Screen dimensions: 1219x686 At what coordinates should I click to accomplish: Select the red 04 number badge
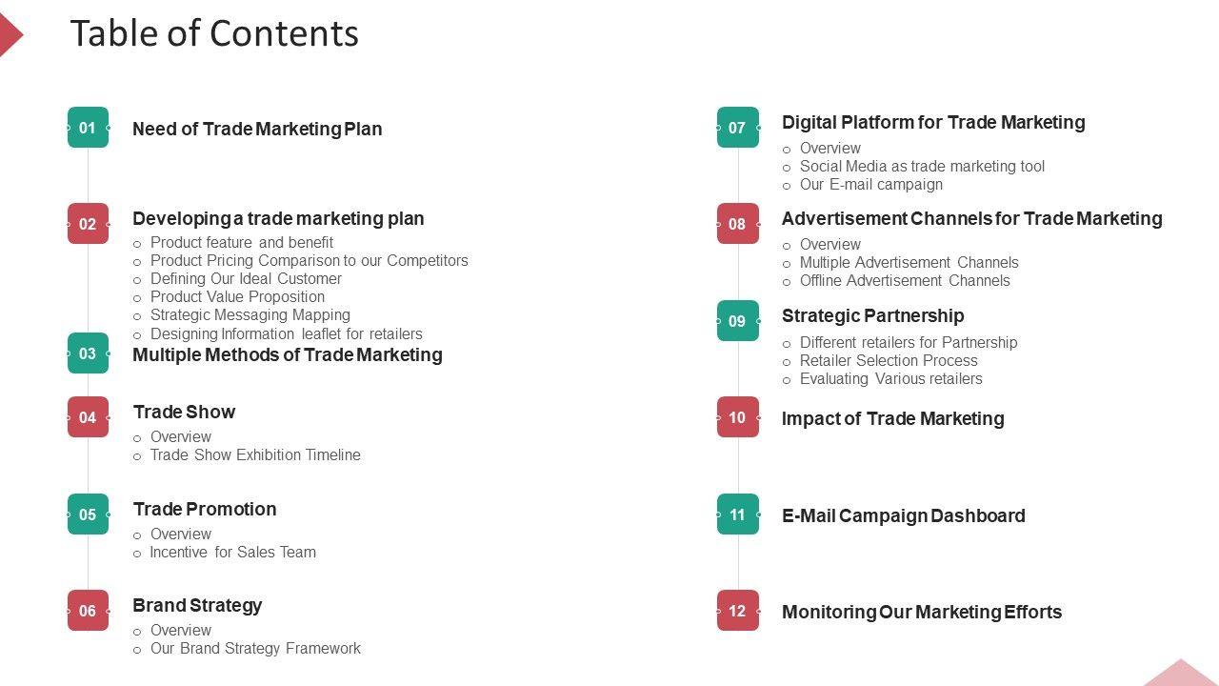point(88,417)
